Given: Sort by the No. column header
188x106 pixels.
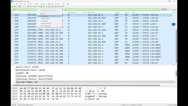Looking at the screenshot, I should [x=12, y=12].
